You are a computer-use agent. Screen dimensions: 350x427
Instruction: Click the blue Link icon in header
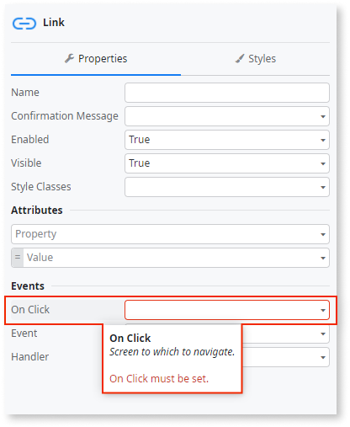point(24,24)
